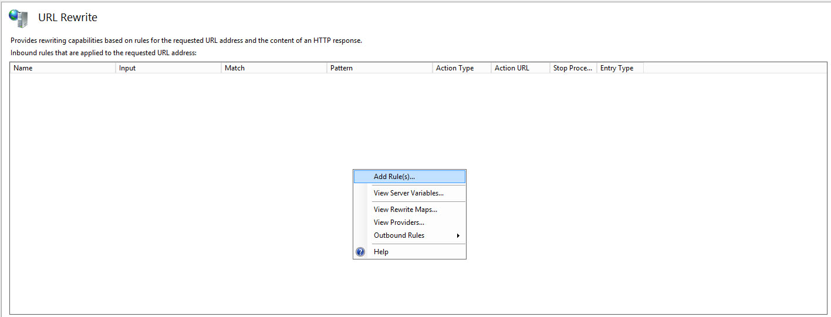Click the blue Help question mark icon
831x317 pixels.
(x=361, y=252)
